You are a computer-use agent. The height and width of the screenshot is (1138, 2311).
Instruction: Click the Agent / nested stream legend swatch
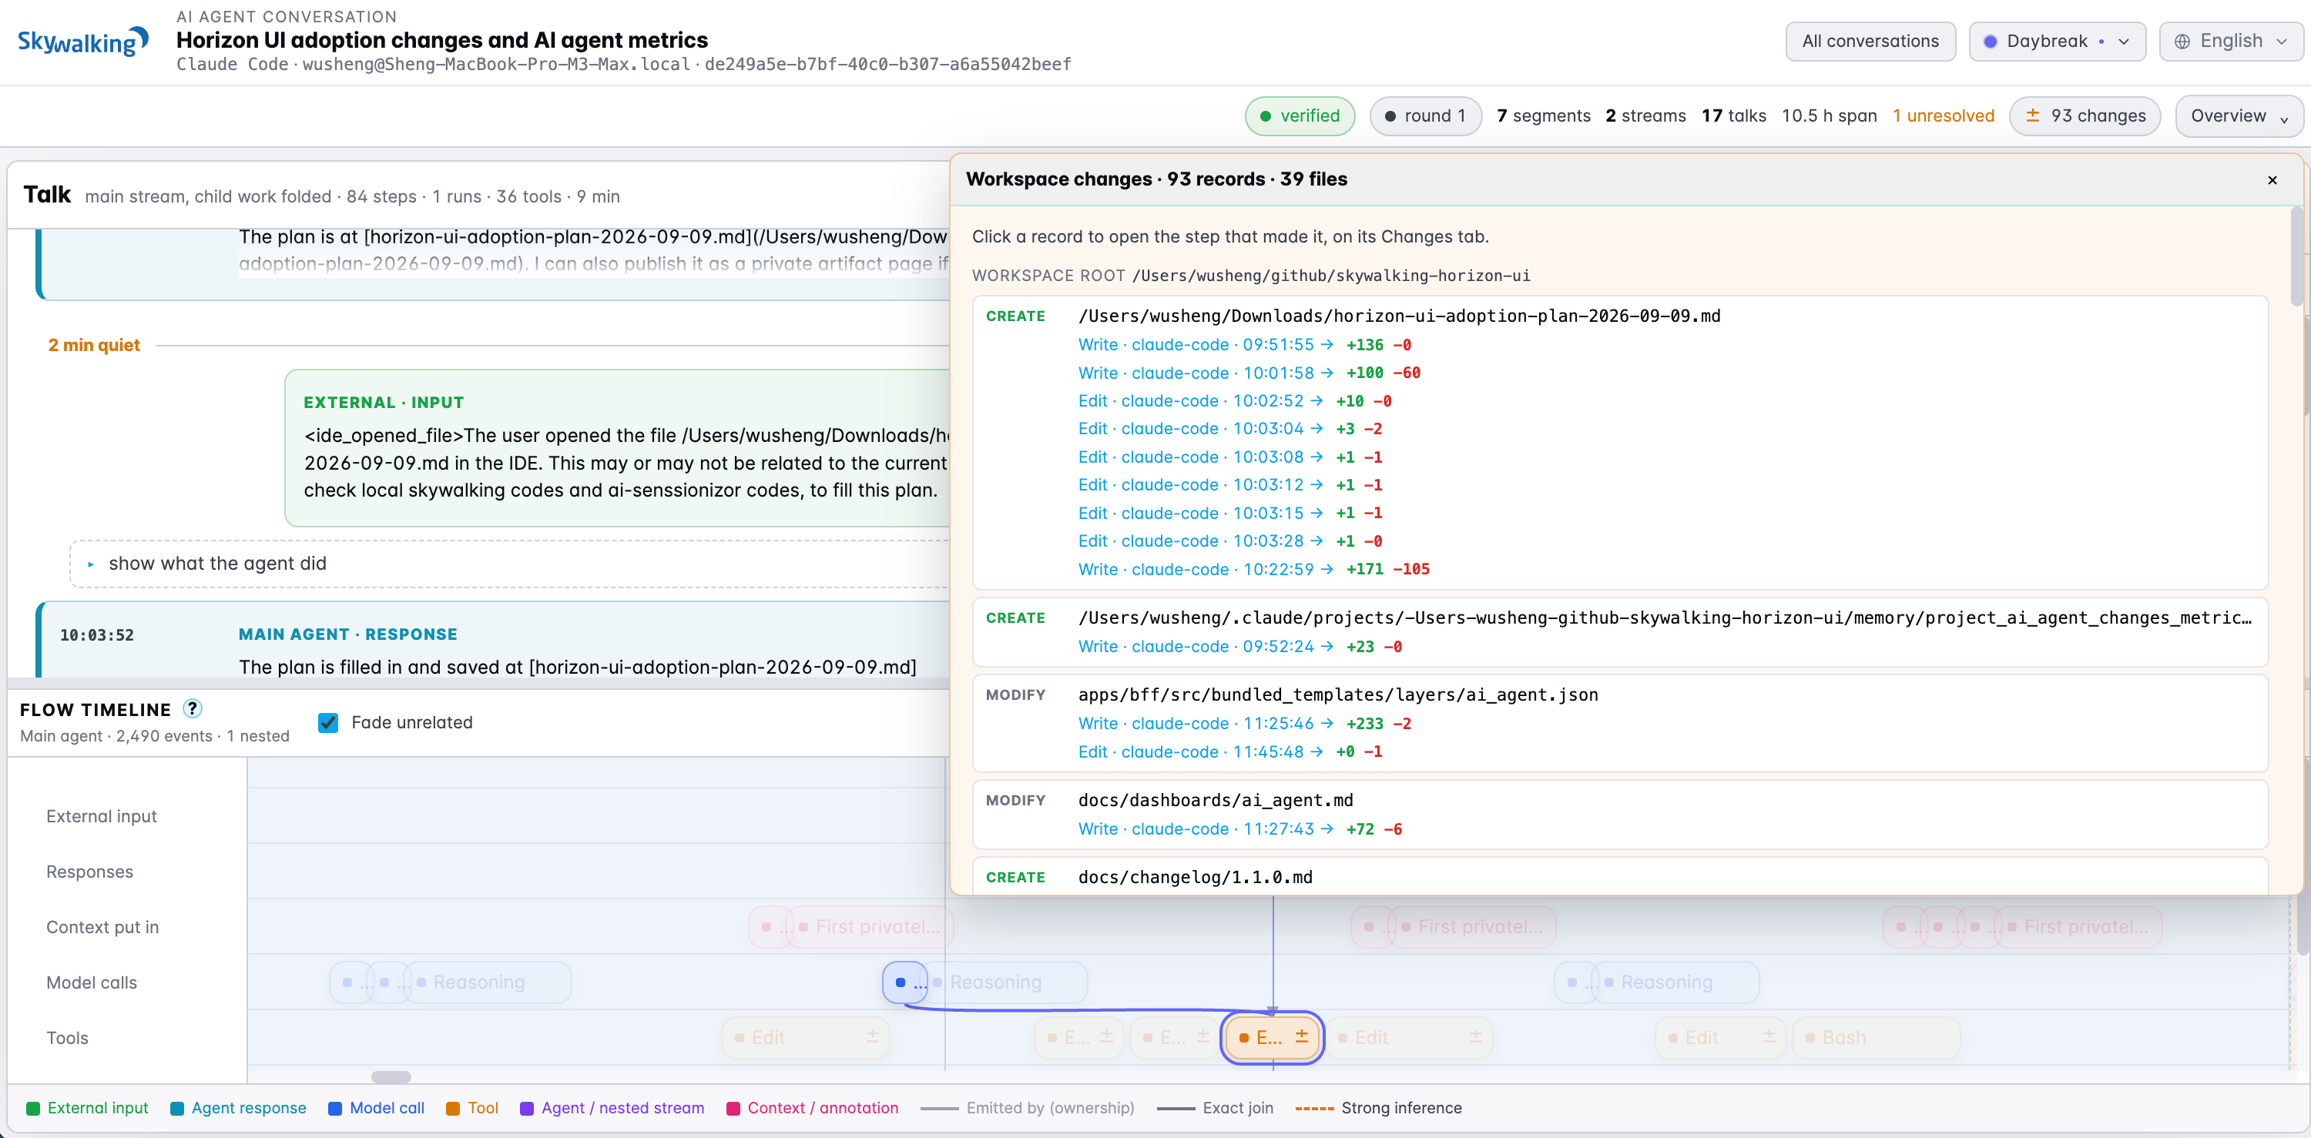point(528,1109)
